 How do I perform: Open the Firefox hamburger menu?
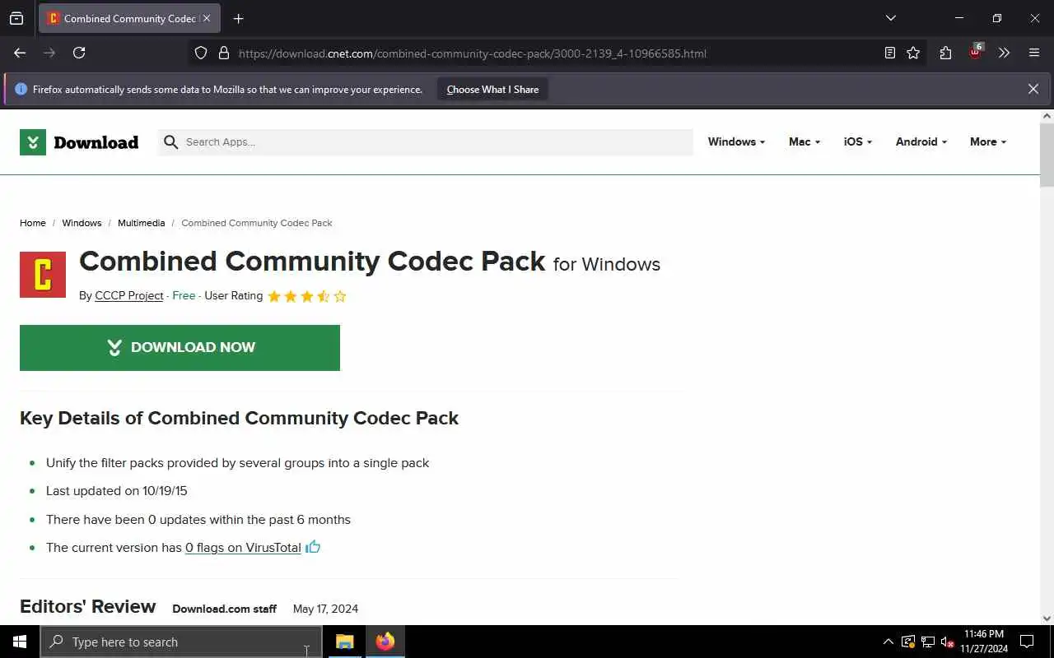click(1034, 53)
